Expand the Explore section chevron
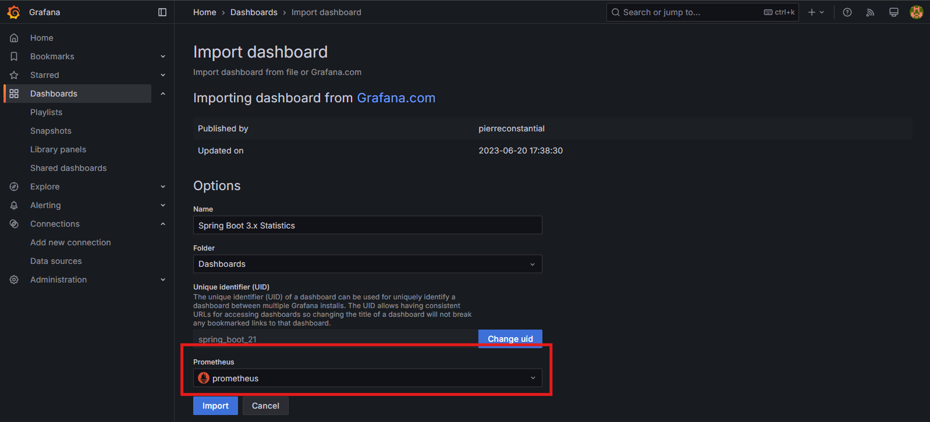 tap(163, 187)
